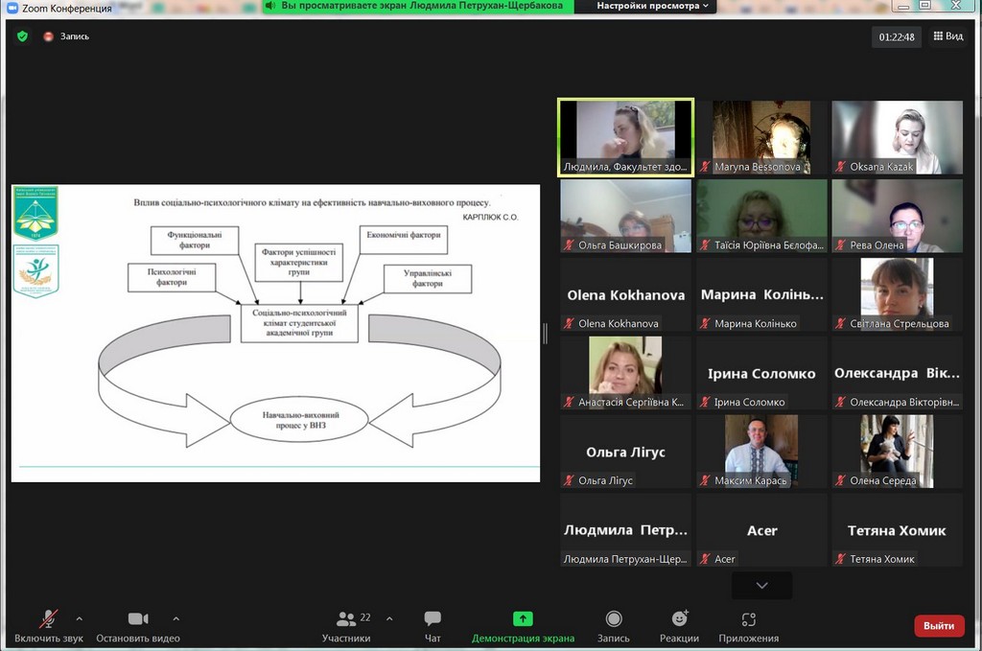Click the Вид view layout icon
This screenshot has width=982, height=651.
click(x=947, y=36)
